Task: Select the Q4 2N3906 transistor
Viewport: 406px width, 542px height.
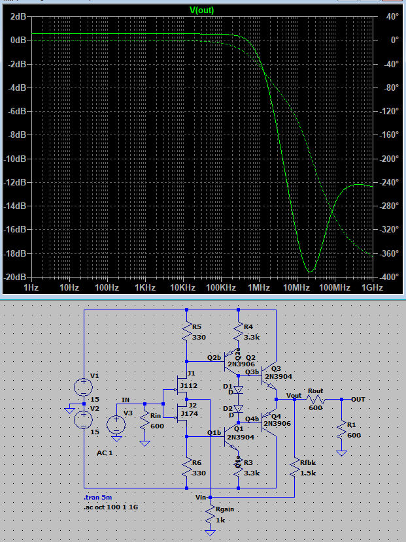Action: coord(271,420)
